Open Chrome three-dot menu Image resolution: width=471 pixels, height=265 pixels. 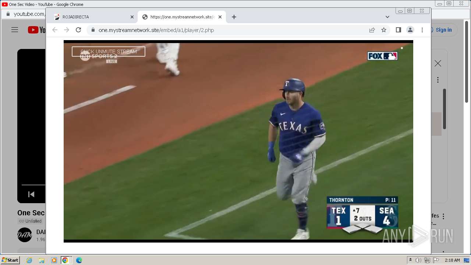[x=422, y=30]
